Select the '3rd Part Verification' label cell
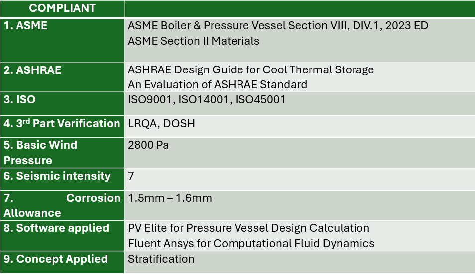Screen dimensions: 475x274 [x=62, y=127]
